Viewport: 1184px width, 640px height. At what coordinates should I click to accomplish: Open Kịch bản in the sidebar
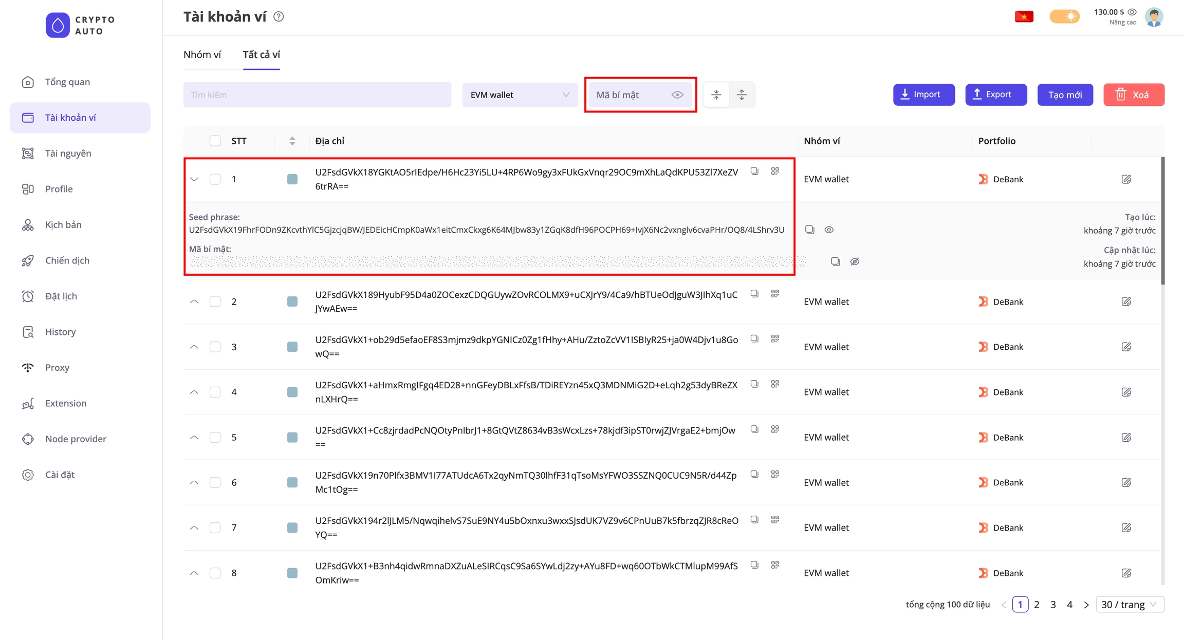click(x=63, y=224)
